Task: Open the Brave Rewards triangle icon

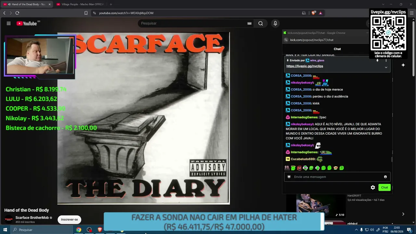Action: (x=320, y=13)
